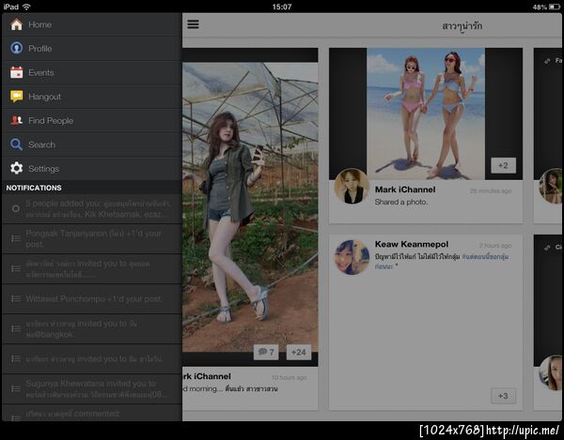564x440 pixels.
Task: Open the Profile icon in sidebar
Action: point(16,48)
